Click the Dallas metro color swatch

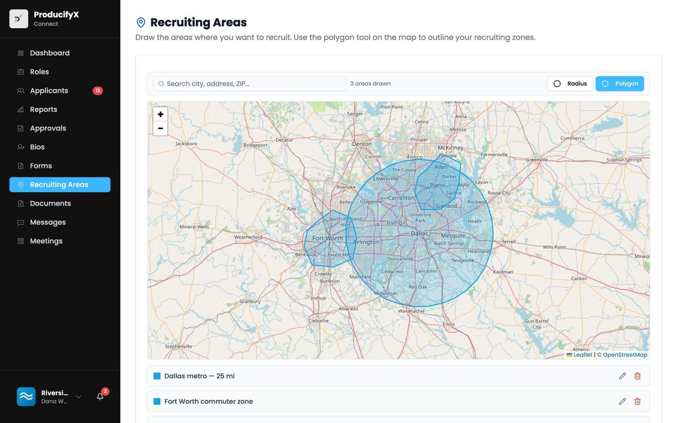click(x=157, y=376)
